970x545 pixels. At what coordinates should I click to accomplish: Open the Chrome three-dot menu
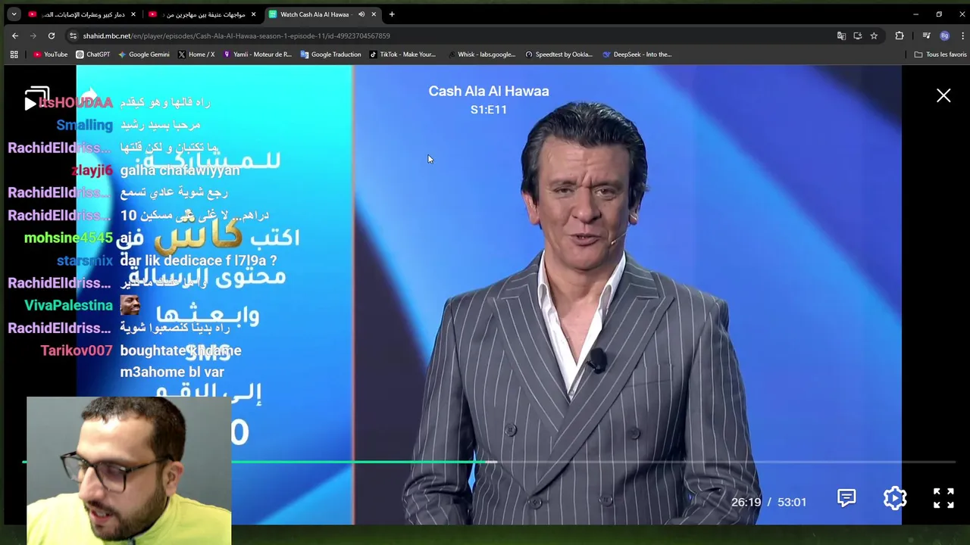pos(962,36)
